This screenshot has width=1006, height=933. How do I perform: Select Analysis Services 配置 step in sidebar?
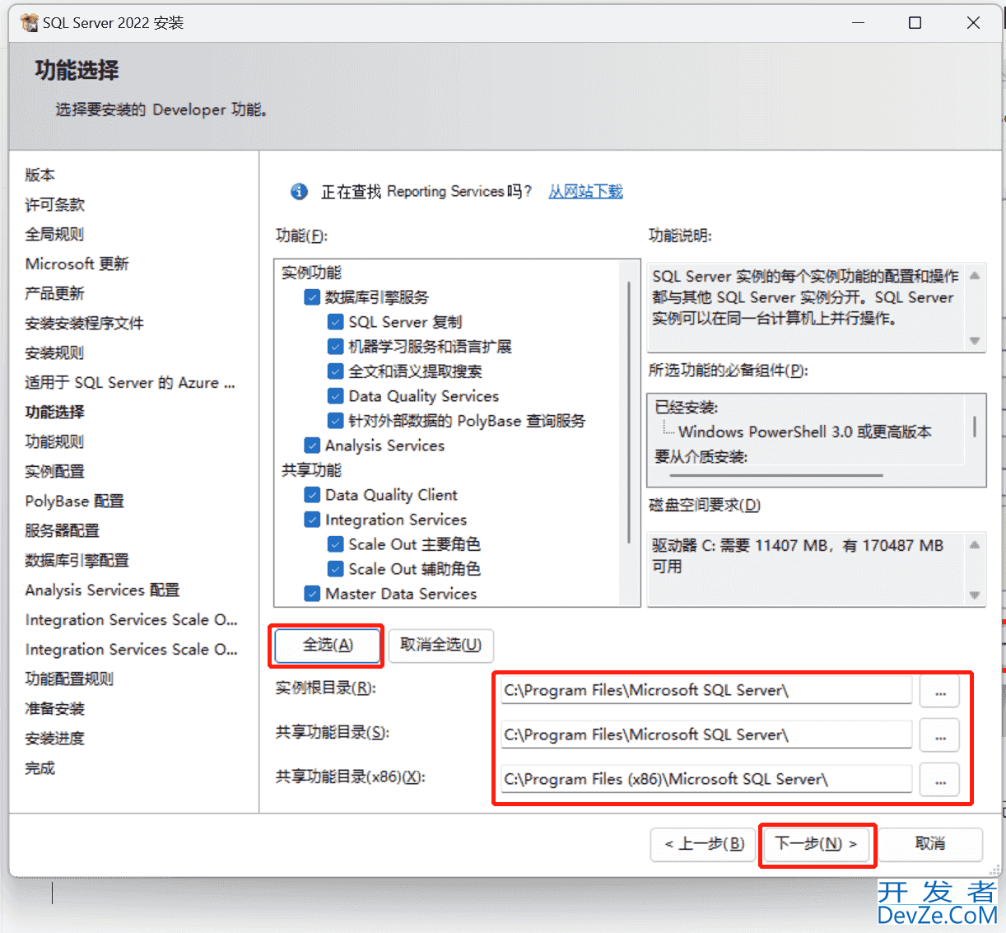(102, 590)
